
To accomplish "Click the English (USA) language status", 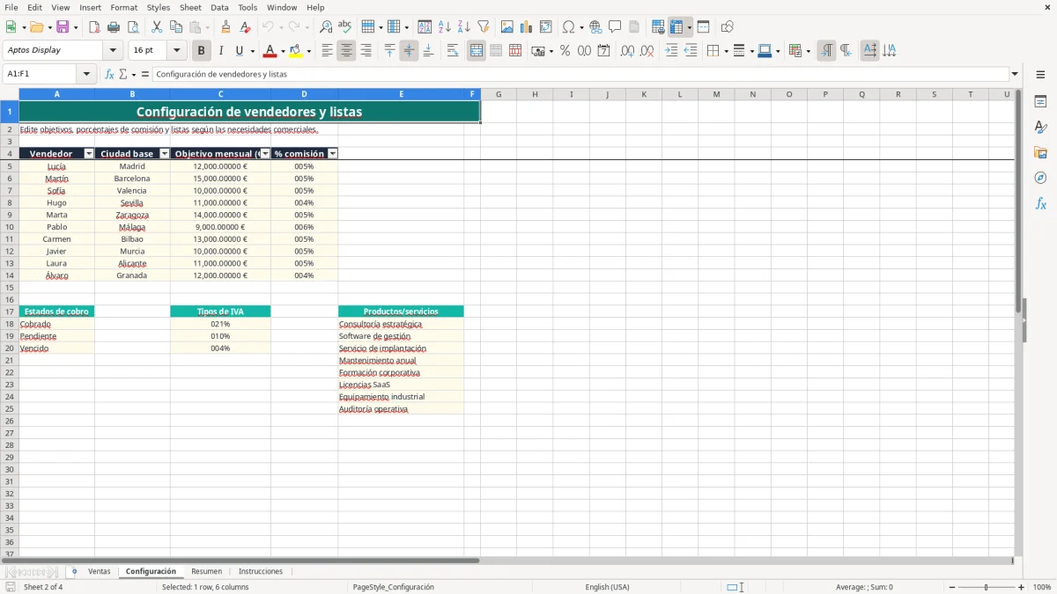I will click(608, 587).
